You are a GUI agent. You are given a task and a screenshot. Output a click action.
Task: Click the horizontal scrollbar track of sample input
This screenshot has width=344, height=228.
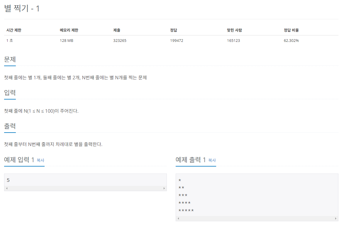point(85,188)
